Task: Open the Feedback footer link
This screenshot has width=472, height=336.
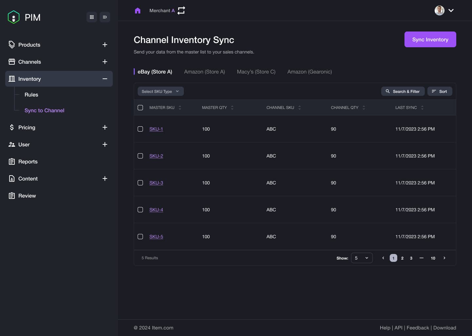Action: pyautogui.click(x=418, y=328)
